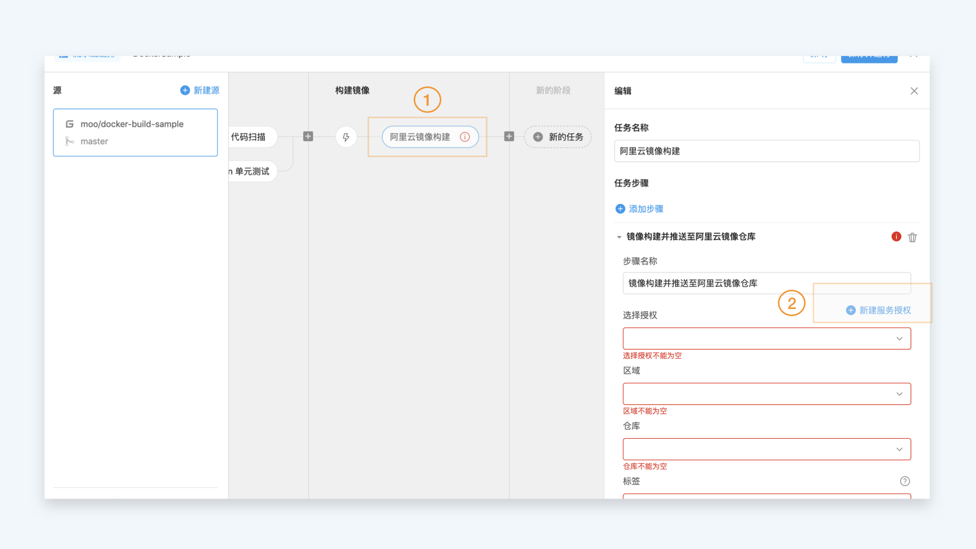Collapse the 镜像构建并推送至阿里云镜像仓库 step
Image resolution: width=976 pixels, height=549 pixels.
(x=619, y=237)
